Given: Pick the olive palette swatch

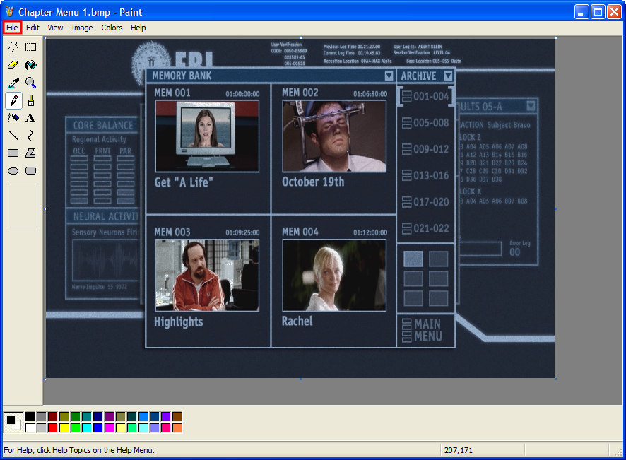Looking at the screenshot, I should point(64,417).
